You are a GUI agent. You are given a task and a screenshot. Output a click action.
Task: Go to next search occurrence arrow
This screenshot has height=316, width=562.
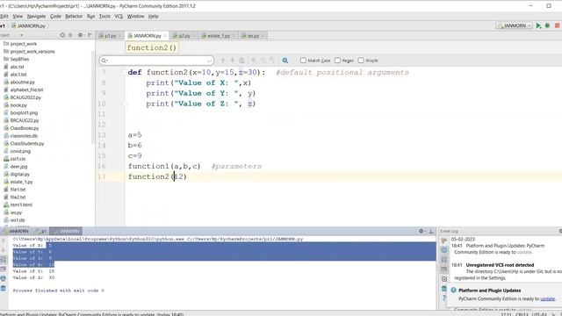[232, 61]
